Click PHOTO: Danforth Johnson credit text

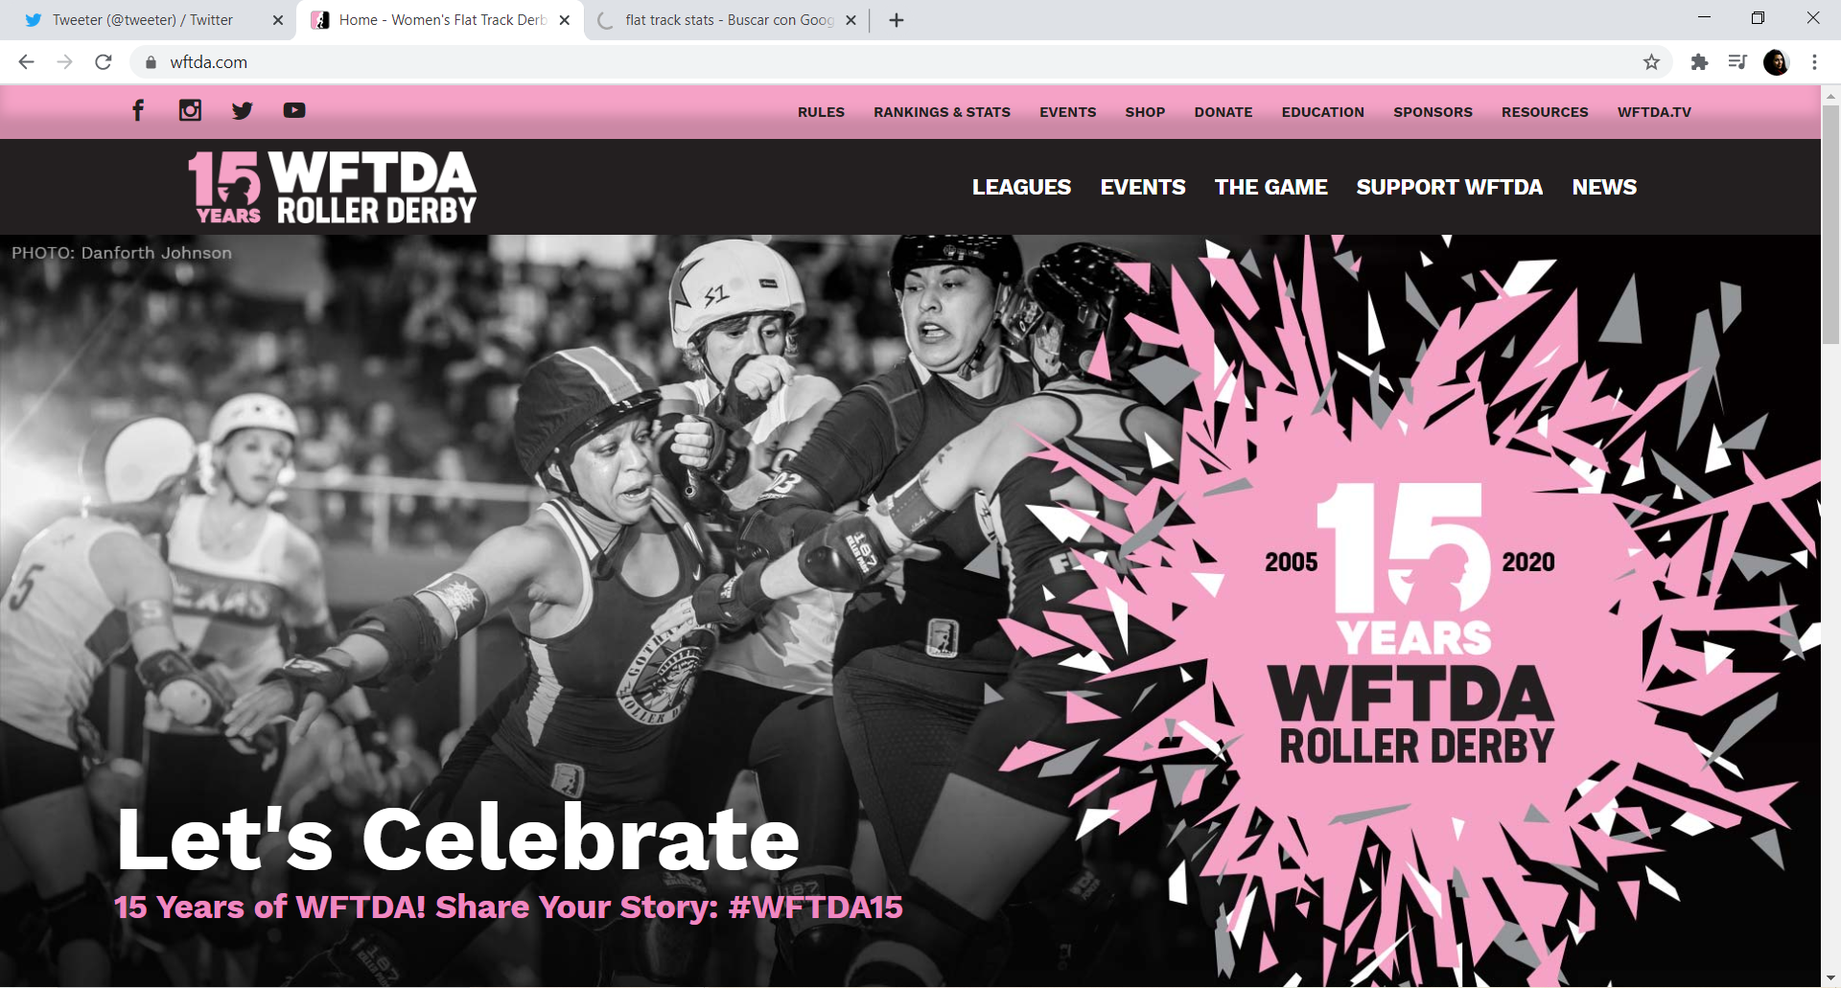(x=122, y=253)
